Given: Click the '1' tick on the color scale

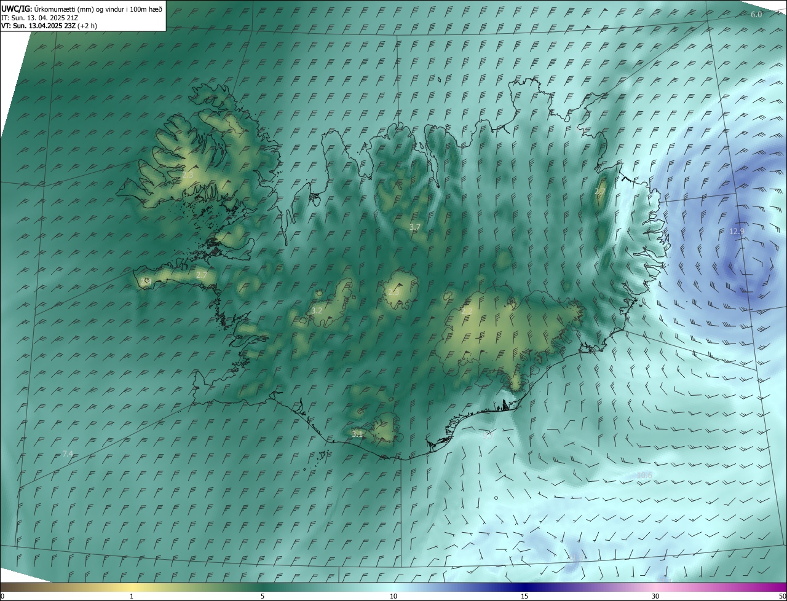Looking at the screenshot, I should pyautogui.click(x=132, y=596).
